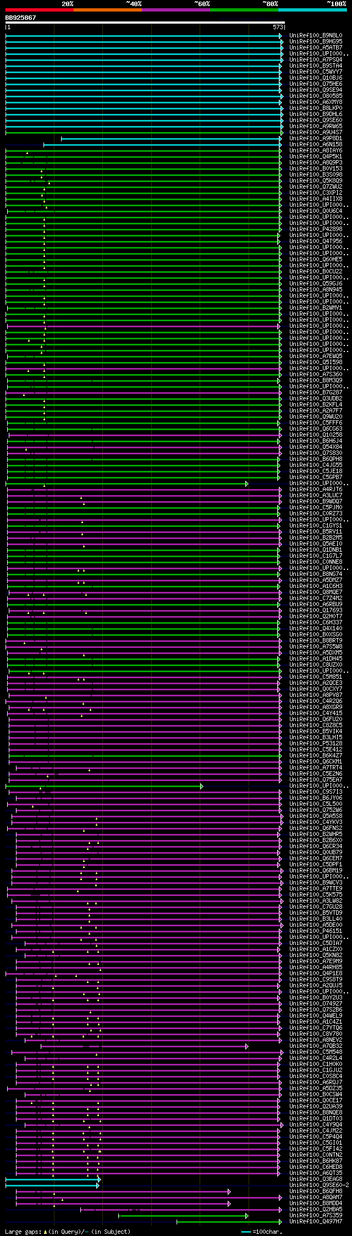Select hit label UniRef100_B6QFH8
The height and width of the screenshot is (1236, 352).
point(316,1191)
